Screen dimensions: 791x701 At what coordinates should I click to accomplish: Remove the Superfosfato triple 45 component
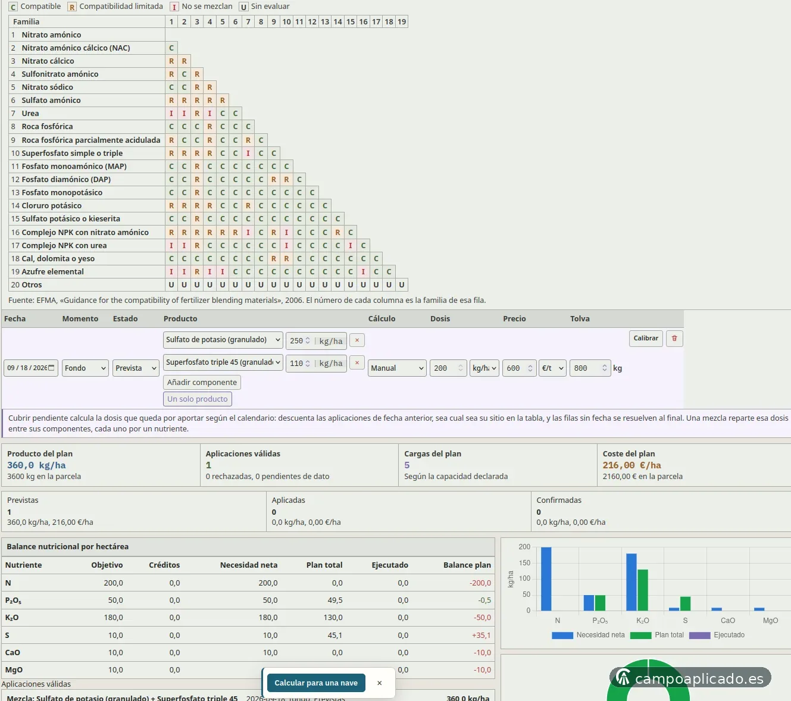pyautogui.click(x=357, y=362)
